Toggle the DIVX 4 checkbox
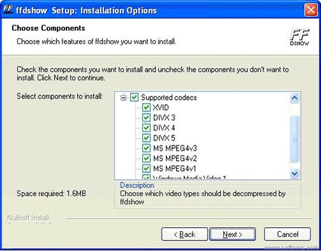 click(146, 128)
